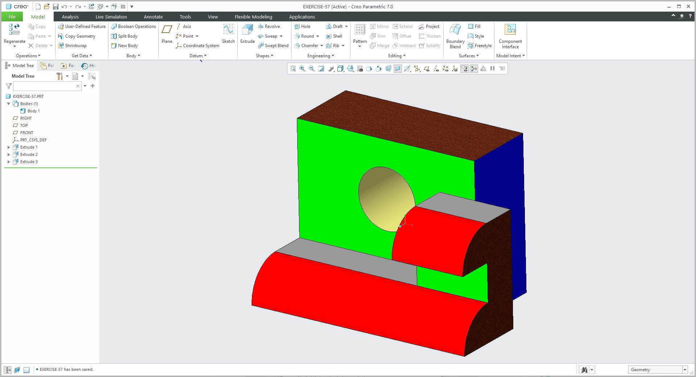
Task: Open the Operations group dropdown
Action: 28,56
